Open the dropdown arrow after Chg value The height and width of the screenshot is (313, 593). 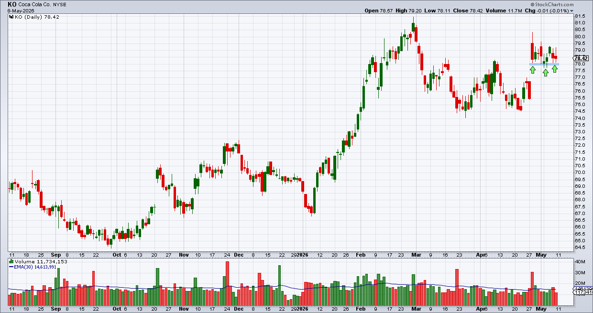tap(572, 11)
